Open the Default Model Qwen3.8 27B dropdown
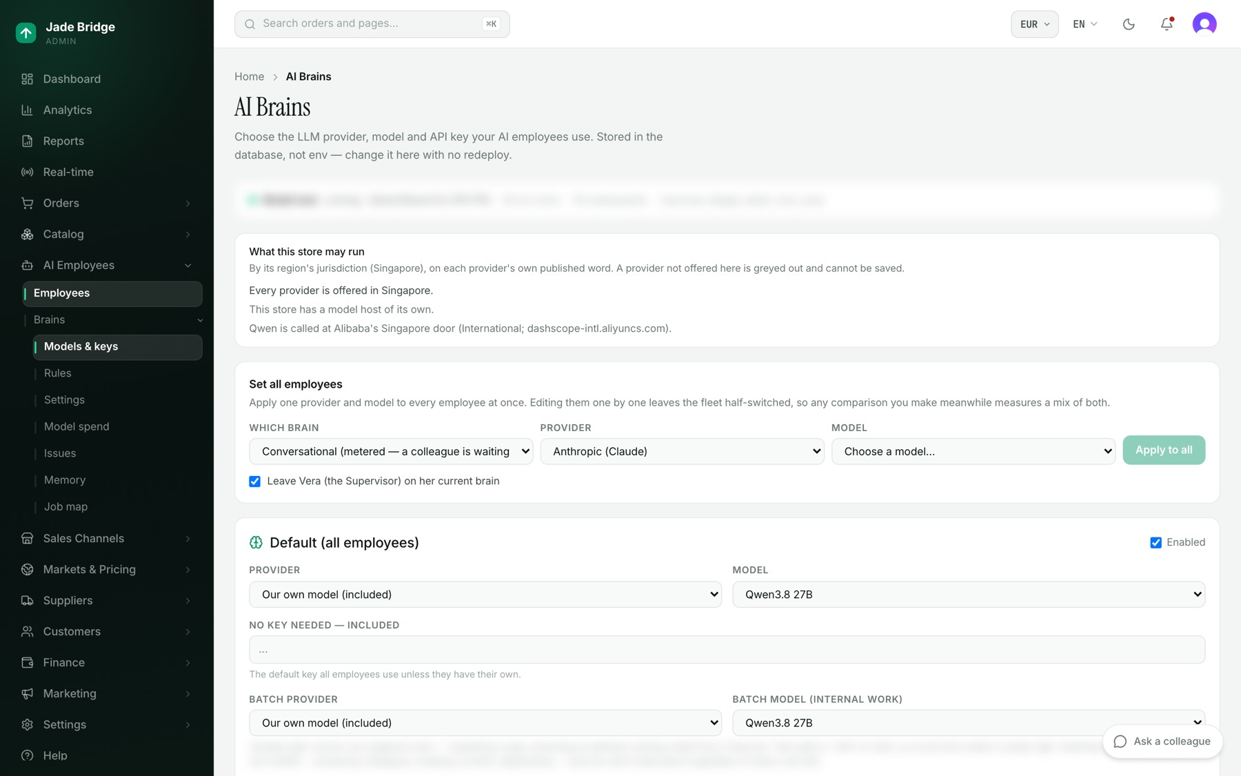Screen dimensions: 1241x776 [969, 595]
